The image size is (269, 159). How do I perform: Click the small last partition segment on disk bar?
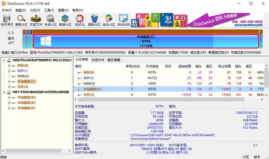point(261,39)
